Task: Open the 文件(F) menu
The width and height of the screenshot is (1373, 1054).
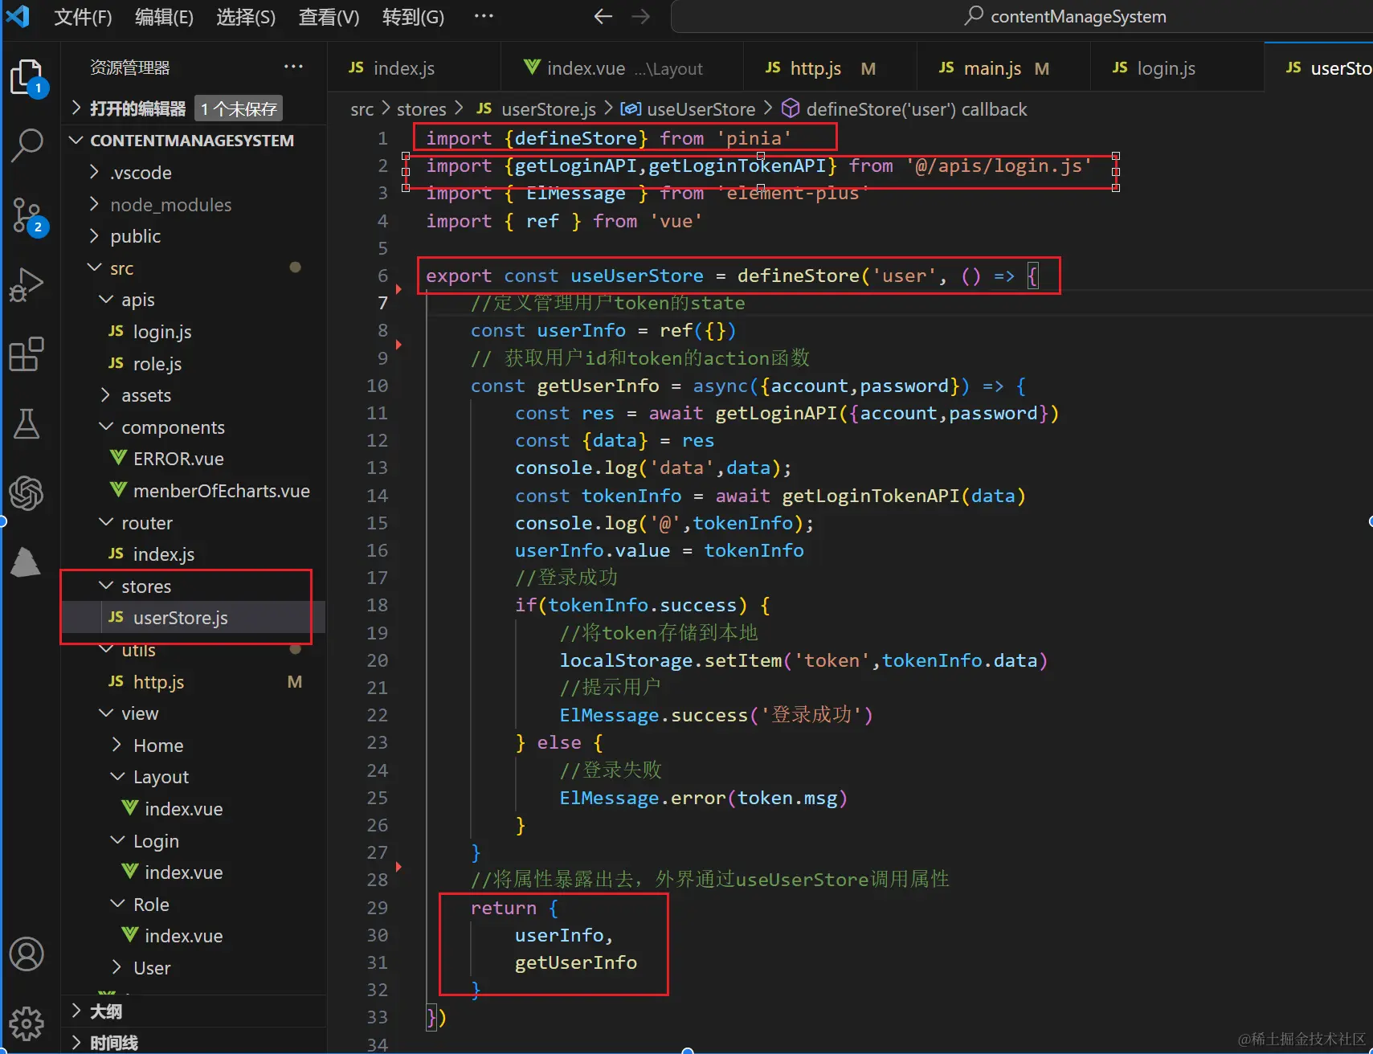Action: 83,17
